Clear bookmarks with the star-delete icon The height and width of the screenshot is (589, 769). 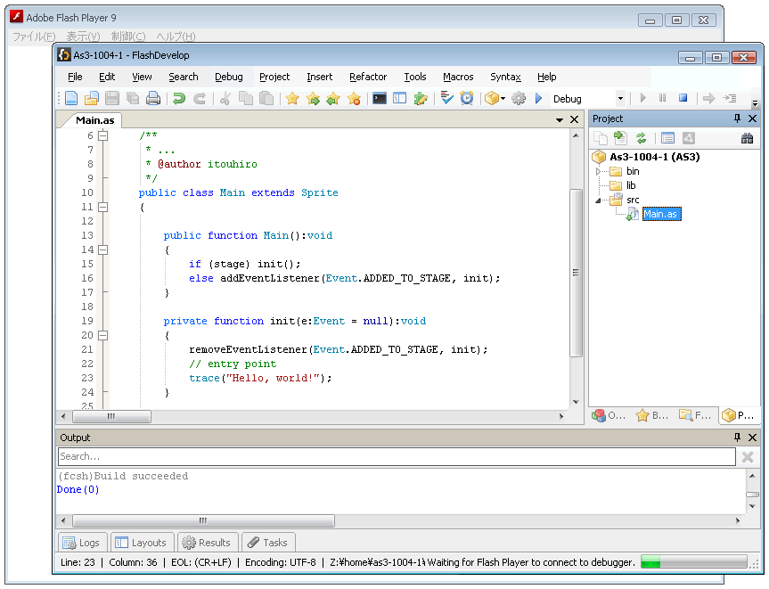[x=354, y=99]
